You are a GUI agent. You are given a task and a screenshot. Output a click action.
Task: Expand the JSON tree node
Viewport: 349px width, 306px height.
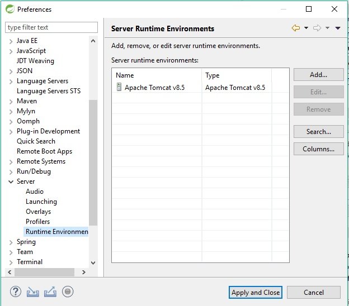pos(11,71)
